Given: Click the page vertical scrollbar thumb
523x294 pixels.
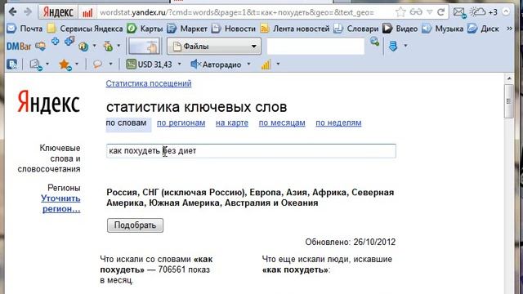Looking at the screenshot, I should [508, 101].
